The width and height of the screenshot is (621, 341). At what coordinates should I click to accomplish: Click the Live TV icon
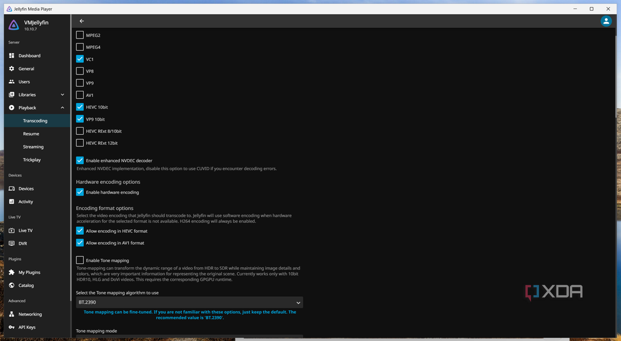point(11,230)
